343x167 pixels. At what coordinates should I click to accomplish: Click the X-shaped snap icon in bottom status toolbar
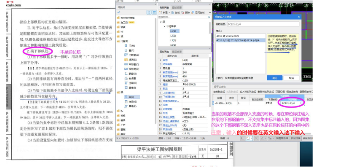click(x=256, y=138)
